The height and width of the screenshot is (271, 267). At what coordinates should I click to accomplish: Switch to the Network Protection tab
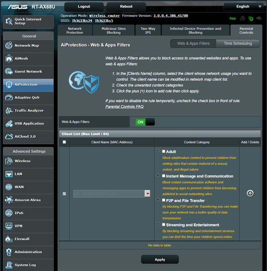(x=75, y=31)
